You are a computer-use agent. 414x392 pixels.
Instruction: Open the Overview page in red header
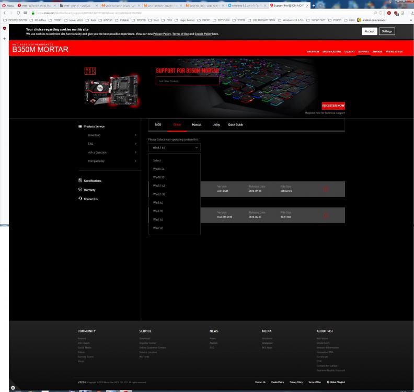point(313,51)
